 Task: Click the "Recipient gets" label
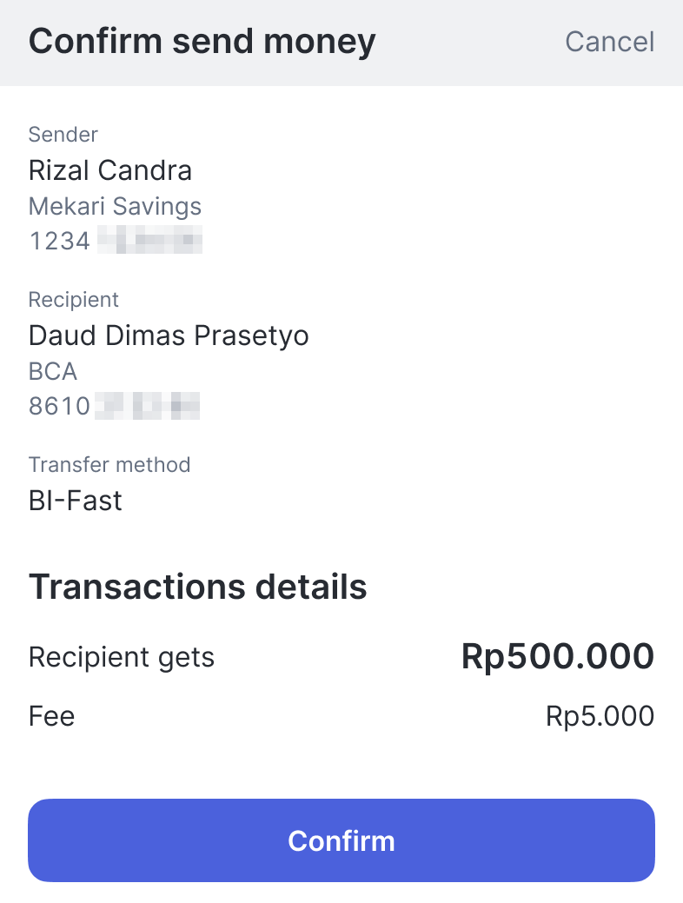tap(122, 657)
